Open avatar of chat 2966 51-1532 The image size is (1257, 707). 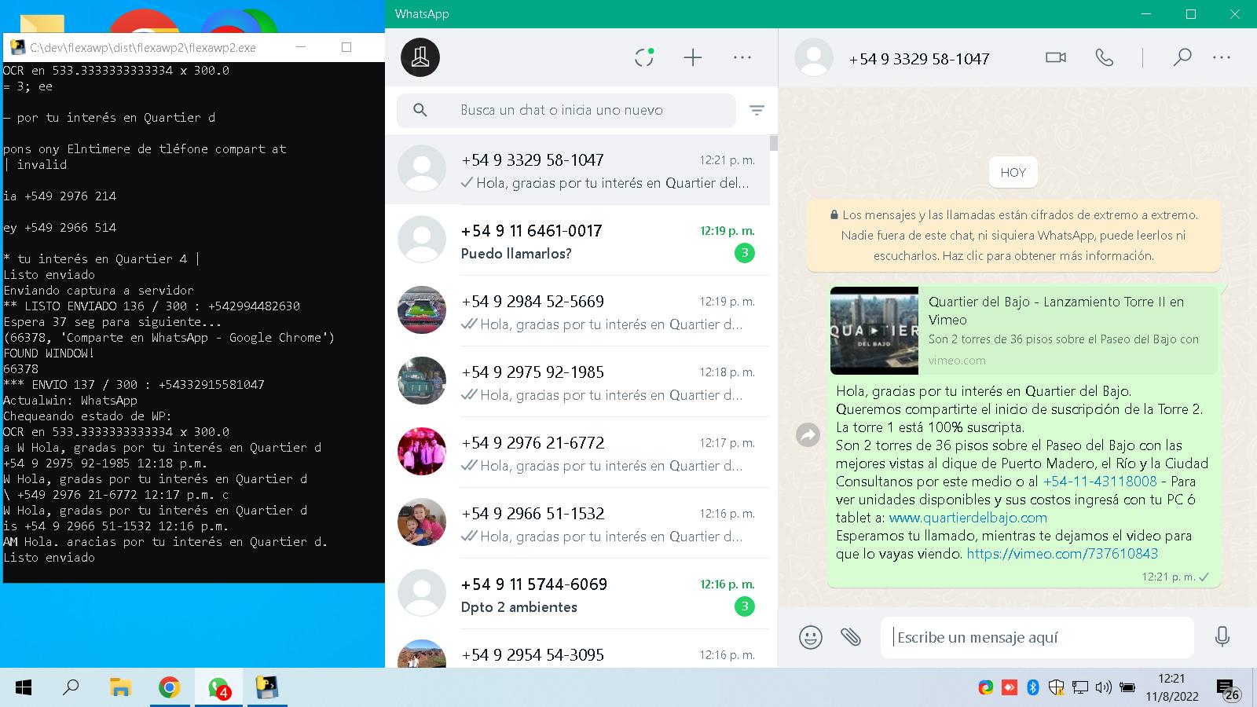point(422,522)
